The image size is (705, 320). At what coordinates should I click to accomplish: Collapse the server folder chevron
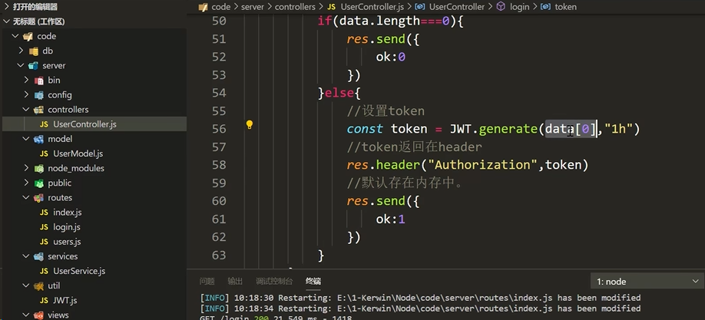coord(22,66)
